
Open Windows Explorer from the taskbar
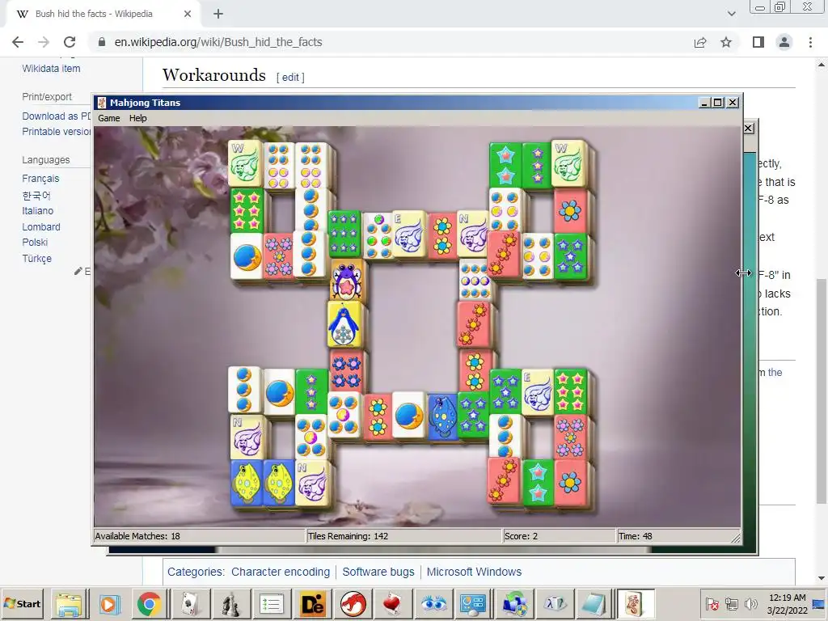[x=70, y=604]
